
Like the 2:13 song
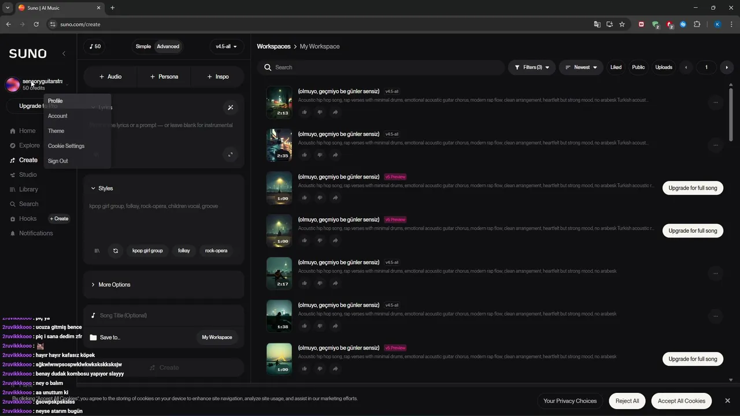(305, 112)
